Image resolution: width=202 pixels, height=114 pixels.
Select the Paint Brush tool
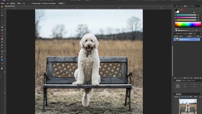[x=2, y=33]
